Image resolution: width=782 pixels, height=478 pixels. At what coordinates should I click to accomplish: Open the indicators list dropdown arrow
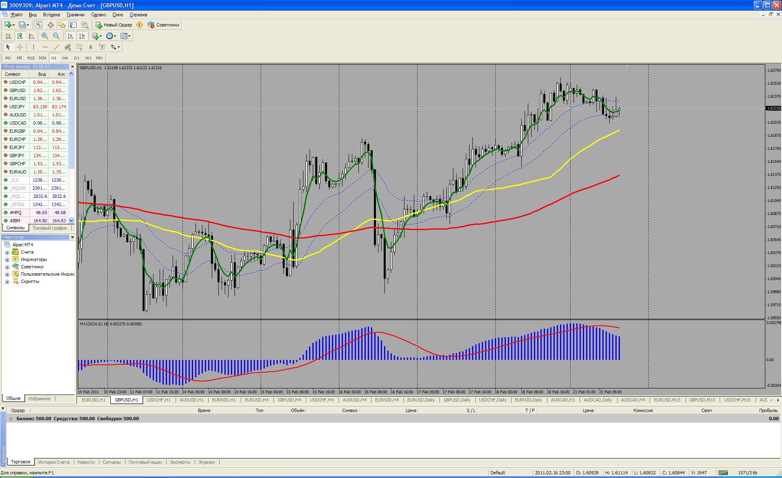coord(101,36)
